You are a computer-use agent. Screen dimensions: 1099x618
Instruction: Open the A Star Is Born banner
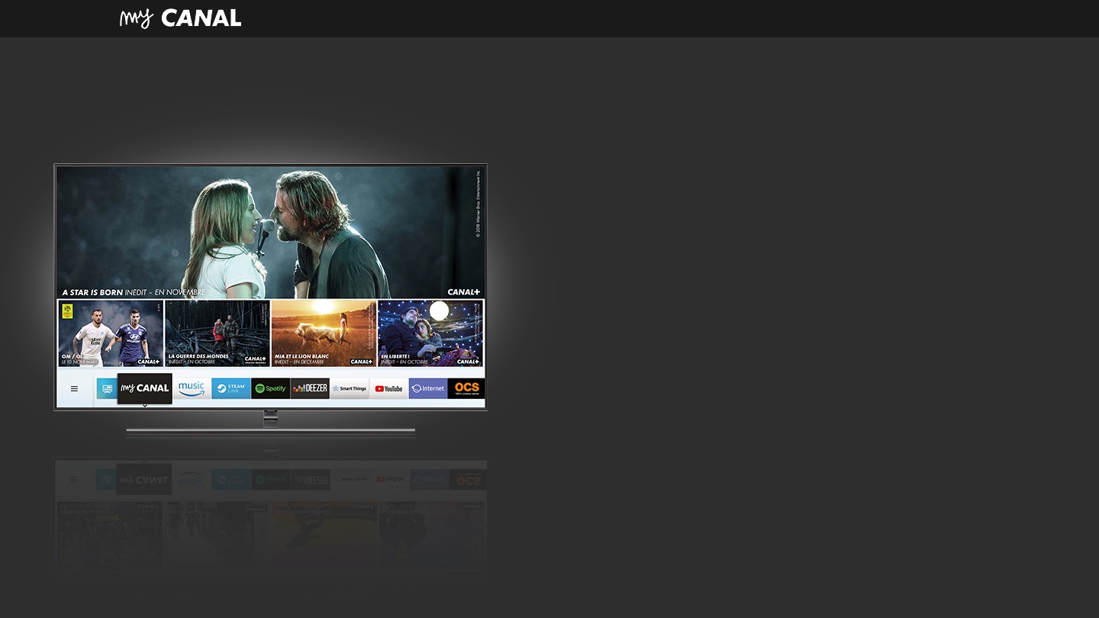click(270, 232)
